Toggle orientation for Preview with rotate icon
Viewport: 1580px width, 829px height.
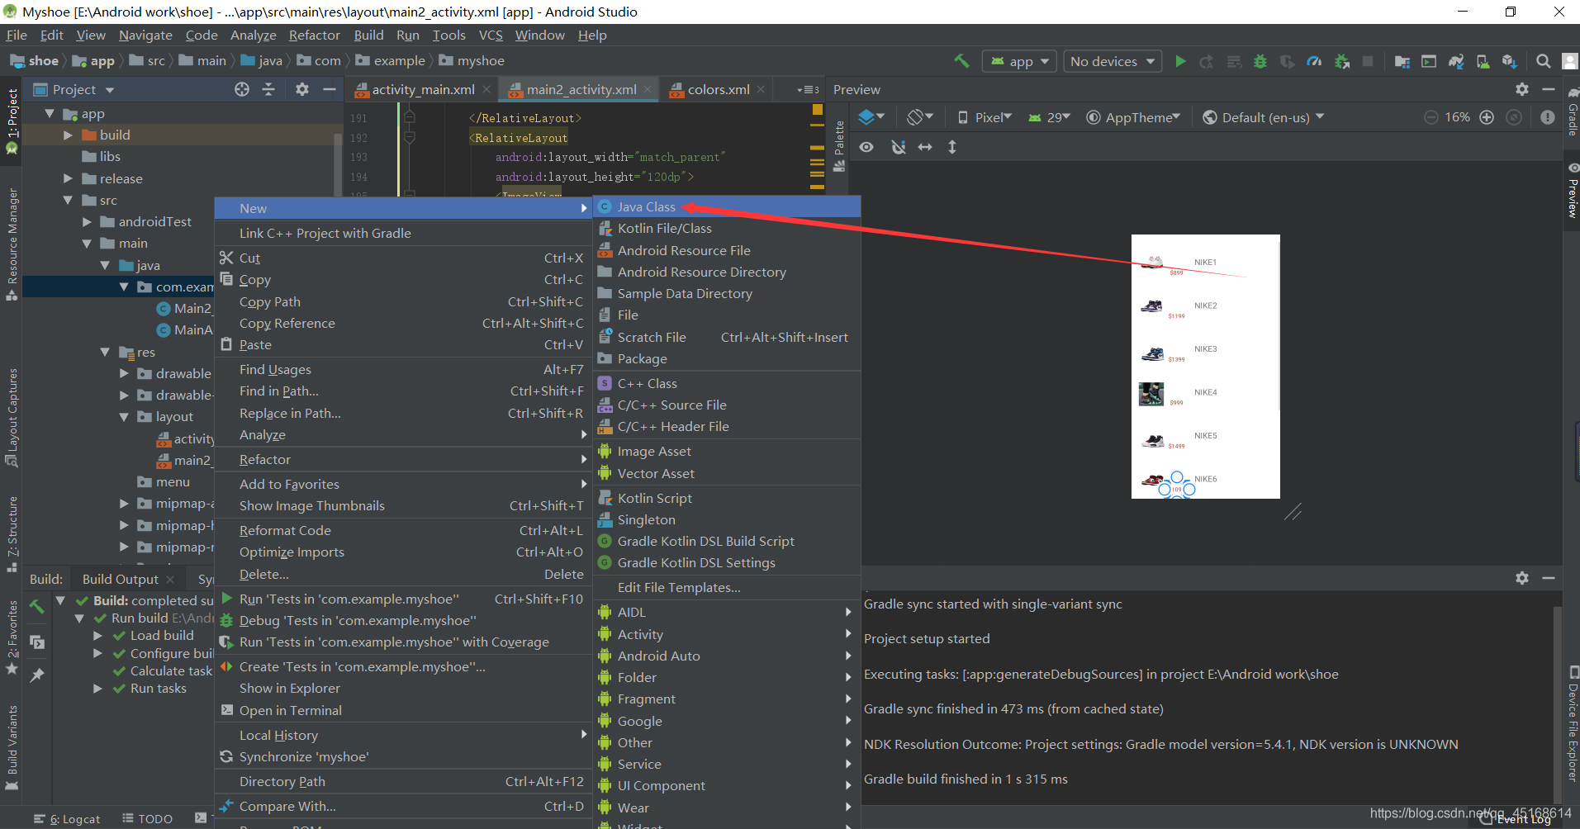[x=916, y=116]
